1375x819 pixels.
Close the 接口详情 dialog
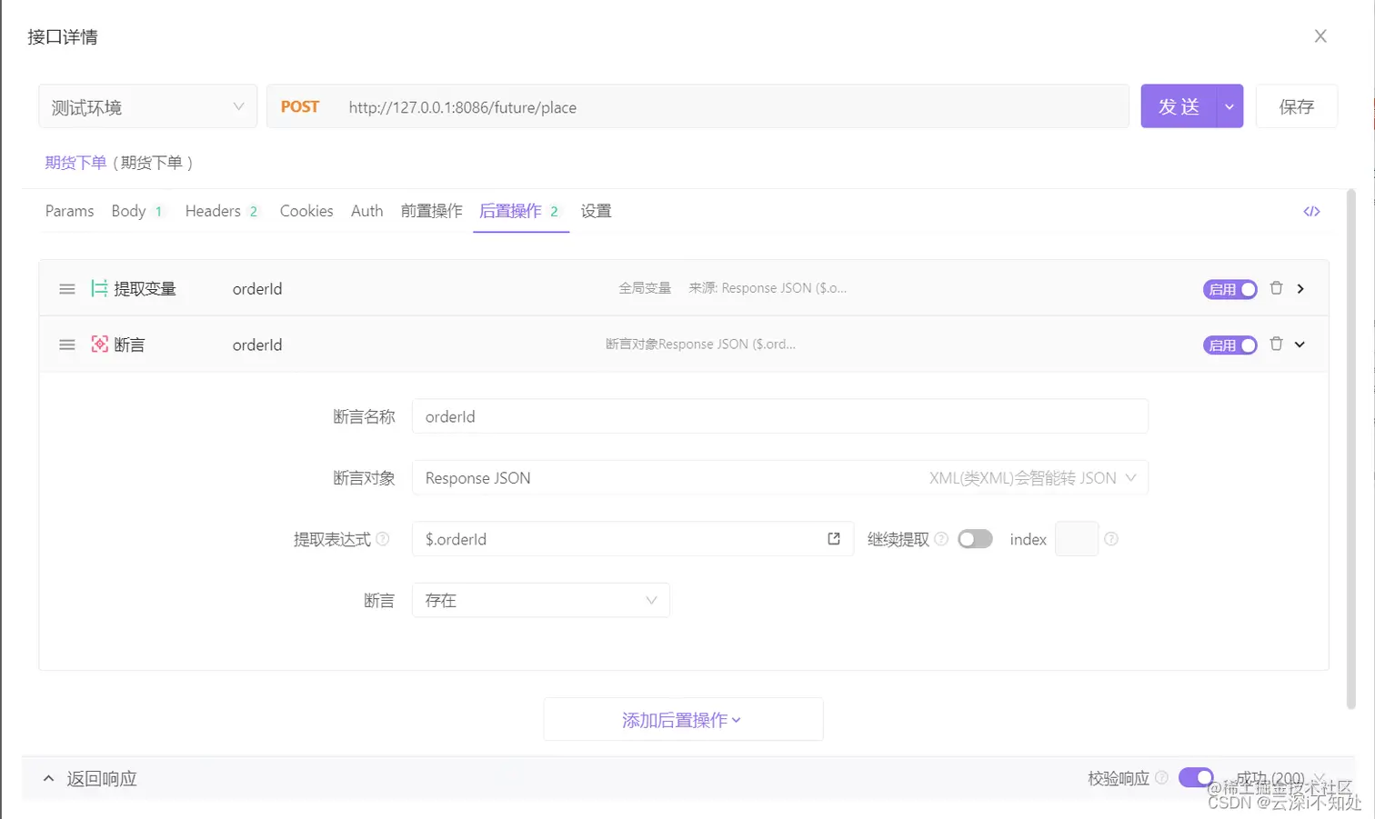pyautogui.click(x=1320, y=36)
